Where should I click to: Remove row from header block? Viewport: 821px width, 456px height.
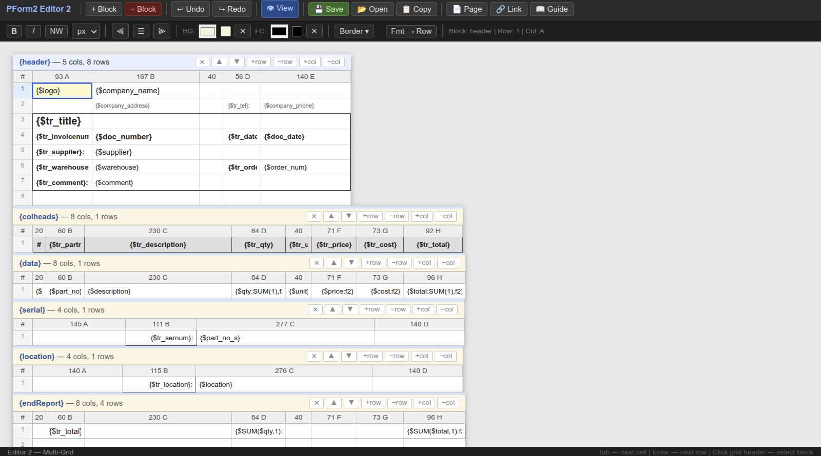point(285,62)
